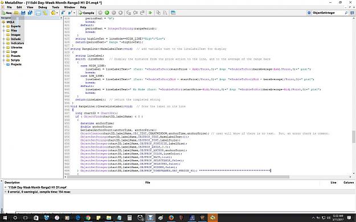Select the Images folder
Image resolution: width=356 pixels, height=222 pixels.
[15, 35]
